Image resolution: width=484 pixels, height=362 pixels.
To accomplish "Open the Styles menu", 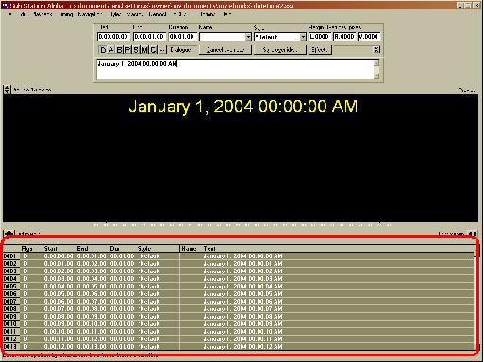I will tap(115, 14).
